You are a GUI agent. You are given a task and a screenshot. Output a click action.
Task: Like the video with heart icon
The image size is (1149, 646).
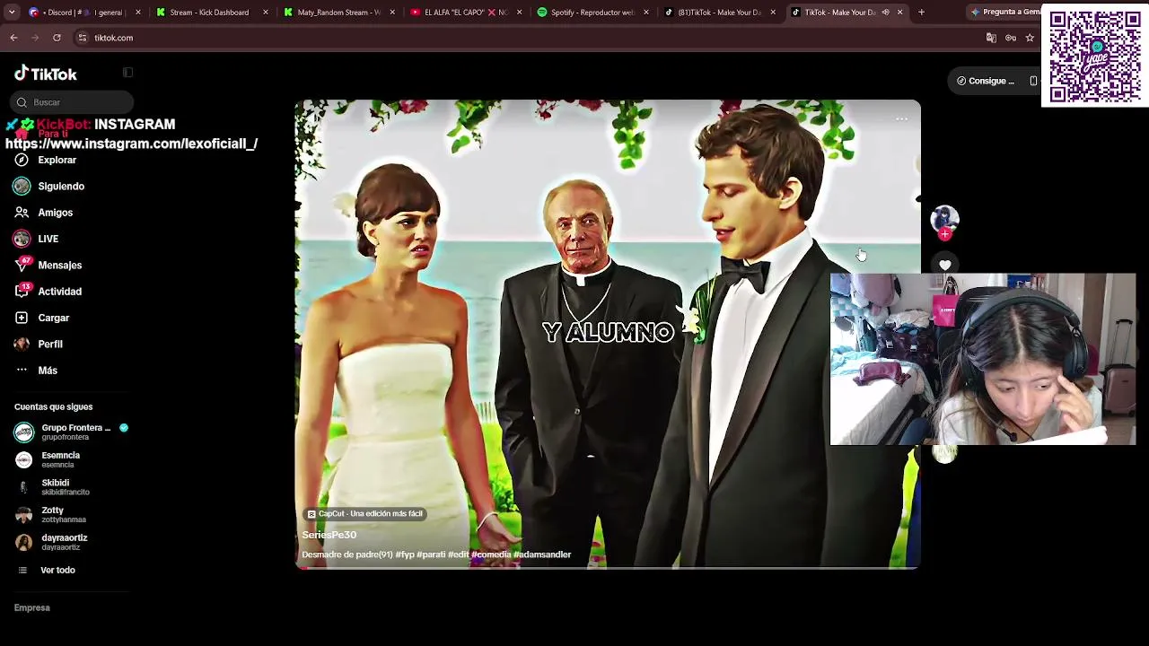coord(944,265)
